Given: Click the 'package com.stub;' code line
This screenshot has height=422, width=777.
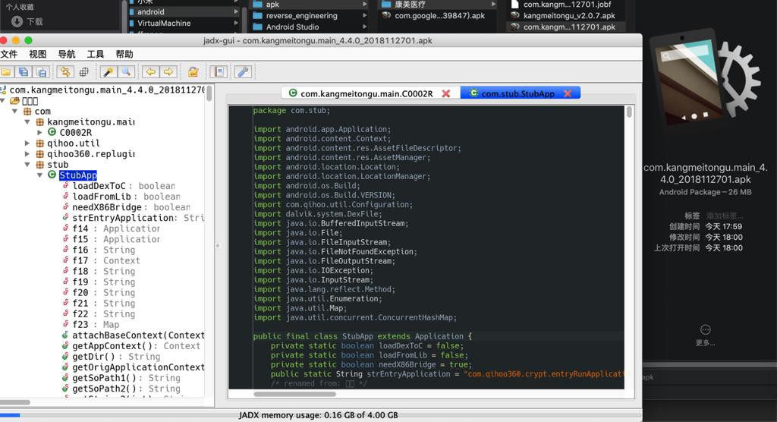Looking at the screenshot, I should click(291, 111).
